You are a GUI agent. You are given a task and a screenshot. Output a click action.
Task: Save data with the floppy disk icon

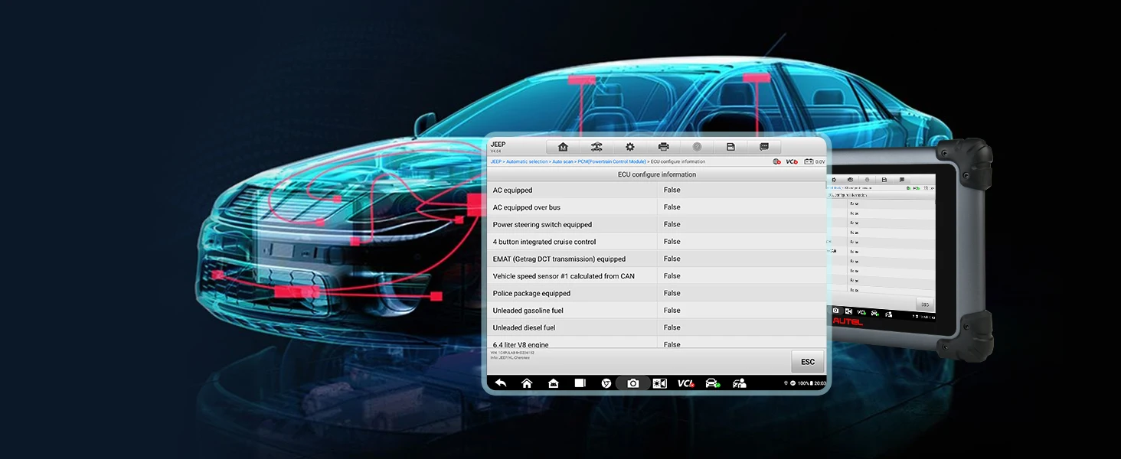coord(730,147)
